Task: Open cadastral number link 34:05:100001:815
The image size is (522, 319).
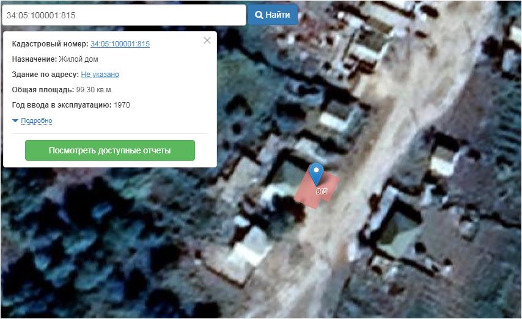Action: click(x=120, y=44)
